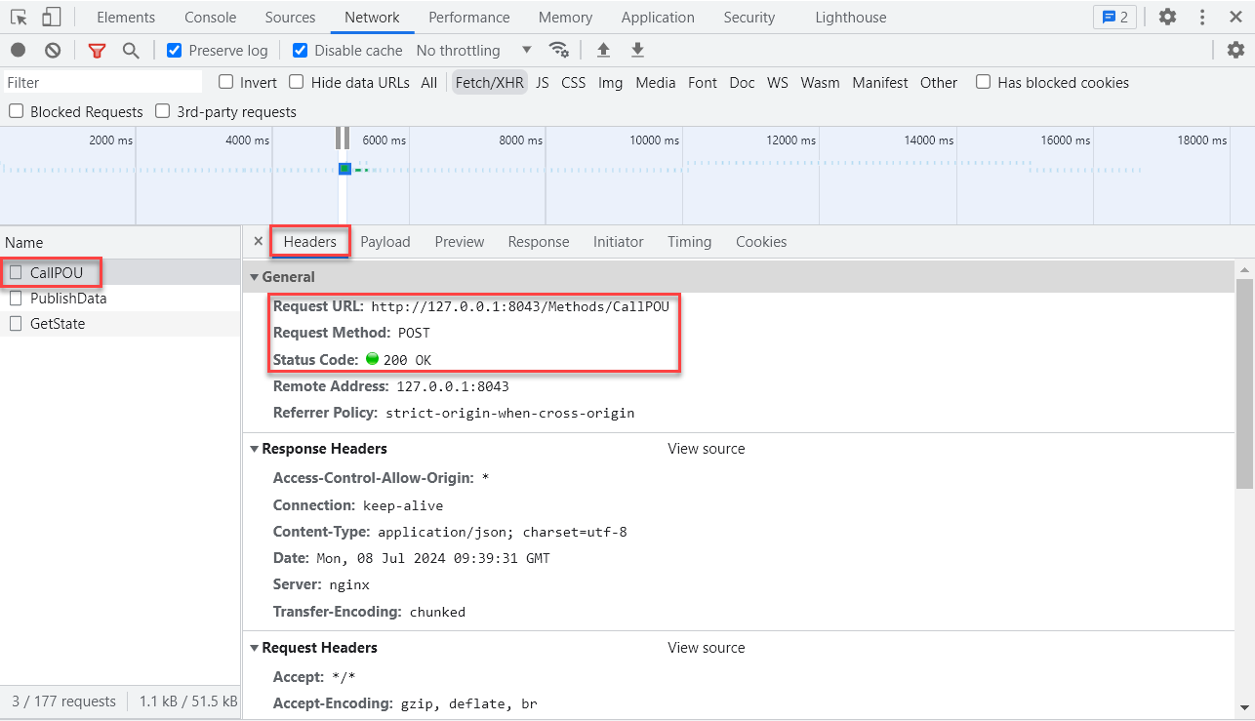The image size is (1255, 721).
Task: Activate the inspect element picker icon
Action: pos(19,17)
